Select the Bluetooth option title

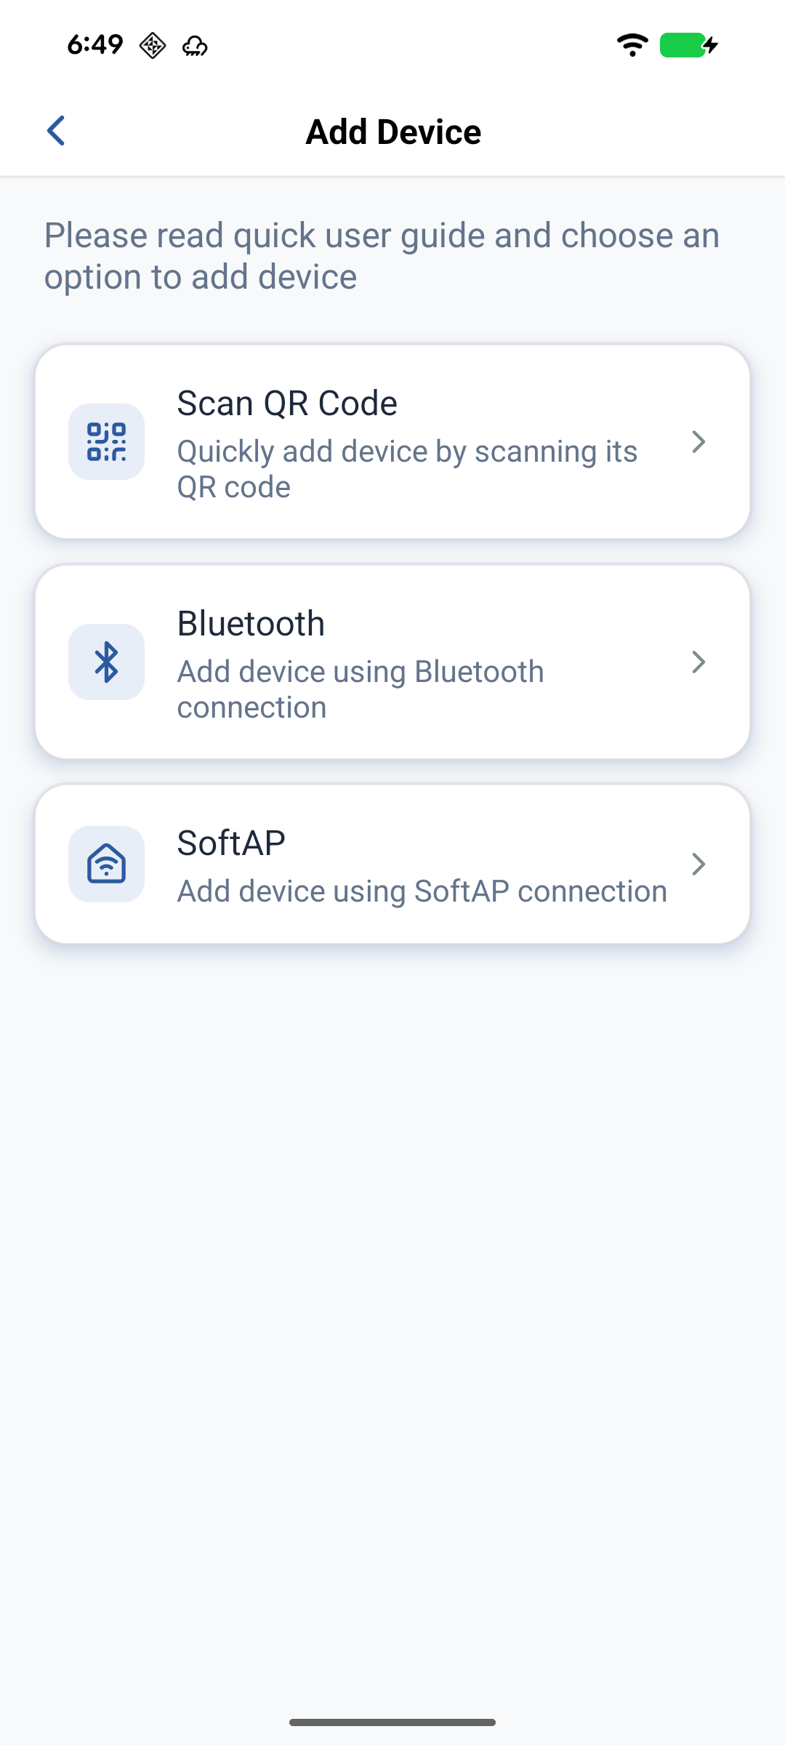point(251,624)
